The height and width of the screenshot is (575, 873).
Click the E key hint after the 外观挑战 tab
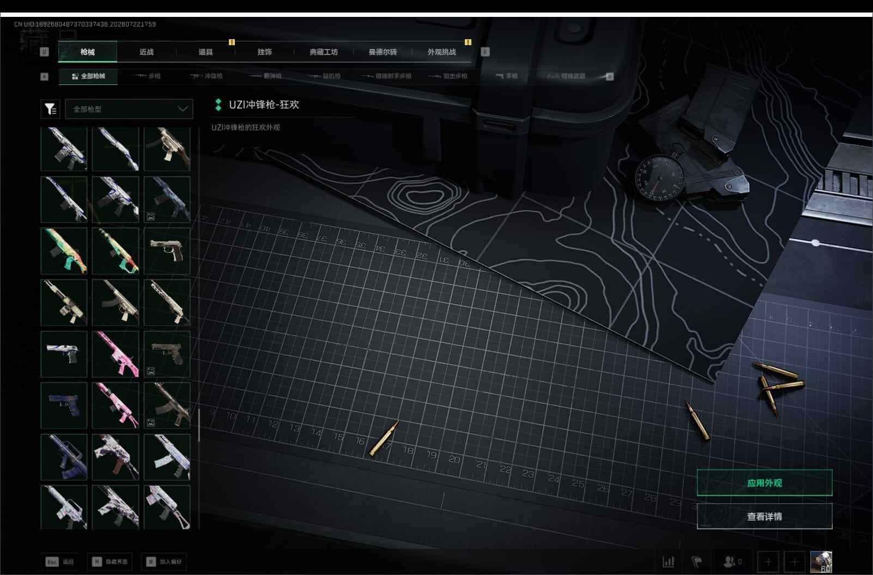pyautogui.click(x=485, y=52)
